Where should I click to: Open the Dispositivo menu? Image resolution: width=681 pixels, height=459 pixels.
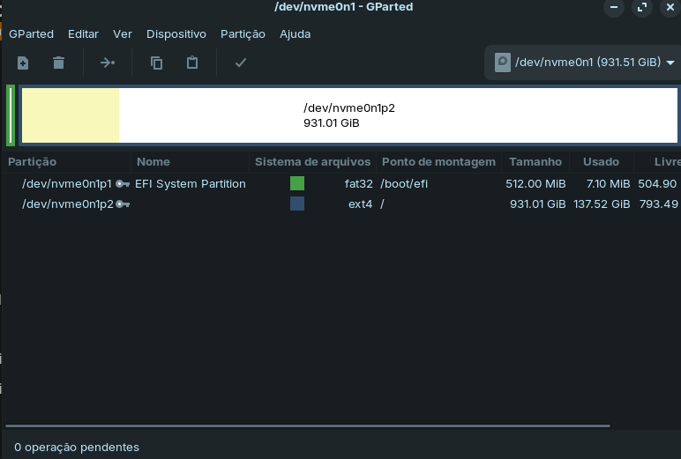pyautogui.click(x=176, y=34)
